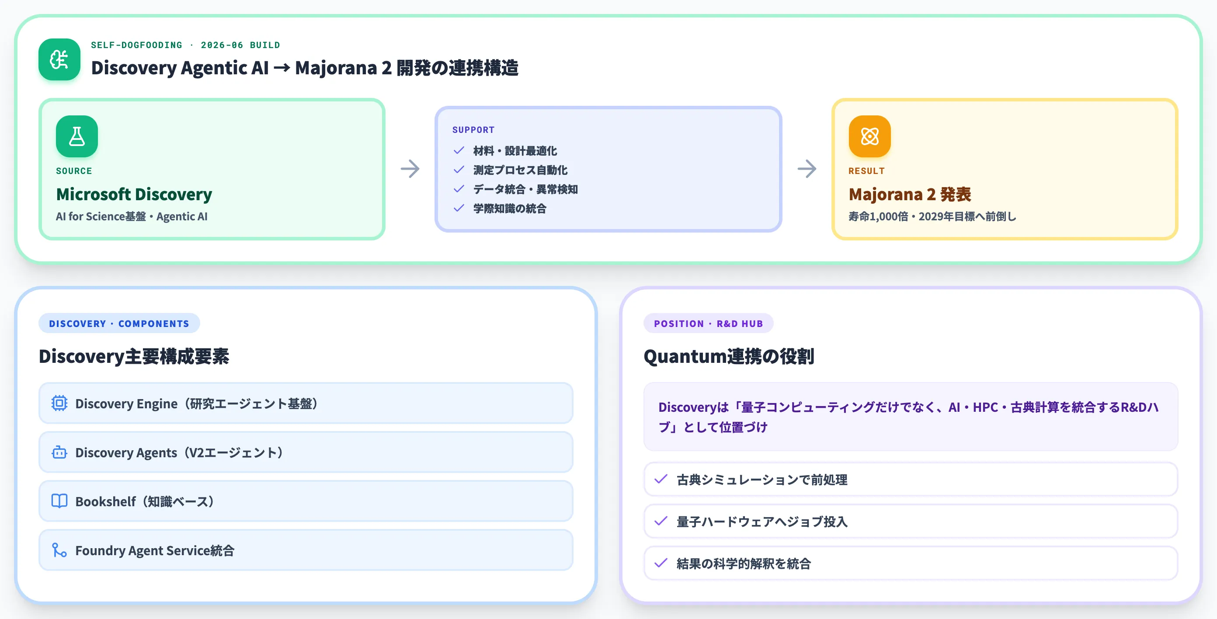Click the checkmark beside 結果の科学的解釈を統合
1217x619 pixels.
point(661,563)
